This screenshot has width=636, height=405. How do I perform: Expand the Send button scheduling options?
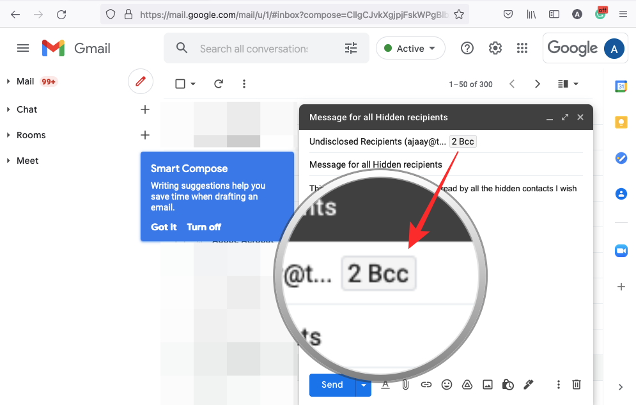[x=363, y=385]
